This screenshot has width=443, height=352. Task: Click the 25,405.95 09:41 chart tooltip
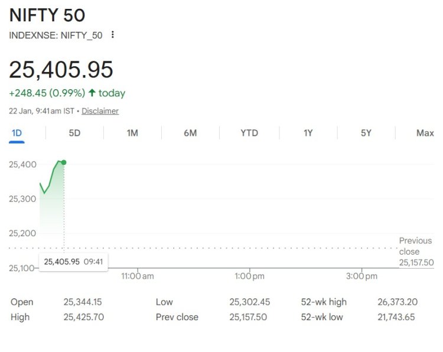click(x=73, y=262)
